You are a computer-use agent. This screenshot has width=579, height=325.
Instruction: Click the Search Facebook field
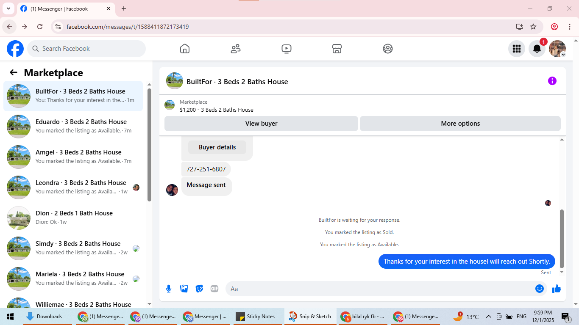pyautogui.click(x=86, y=49)
